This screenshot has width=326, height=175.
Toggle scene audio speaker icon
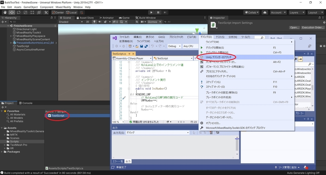pyautogui.click(x=100, y=22)
